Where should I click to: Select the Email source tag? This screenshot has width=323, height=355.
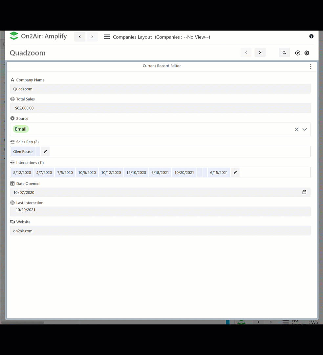tap(21, 129)
